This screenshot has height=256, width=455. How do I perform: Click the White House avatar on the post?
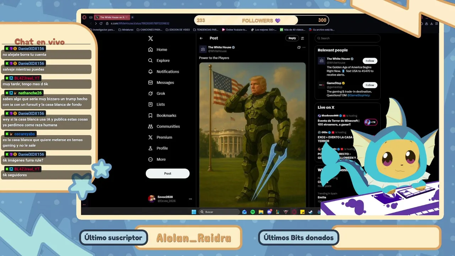(x=203, y=49)
